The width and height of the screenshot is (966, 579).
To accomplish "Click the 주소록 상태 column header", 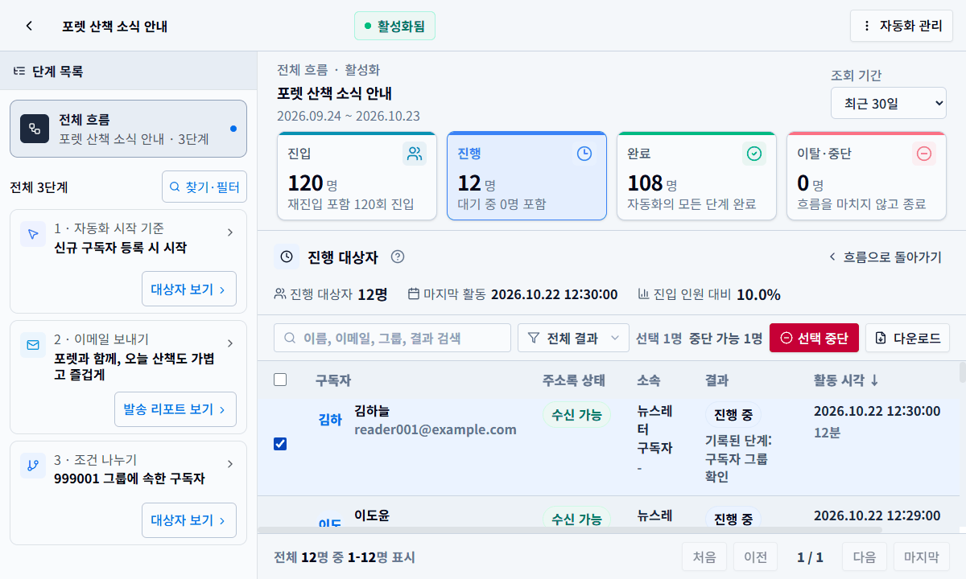I will pyautogui.click(x=574, y=380).
